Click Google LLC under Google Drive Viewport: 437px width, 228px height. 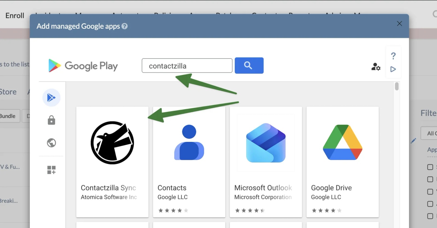coord(326,197)
